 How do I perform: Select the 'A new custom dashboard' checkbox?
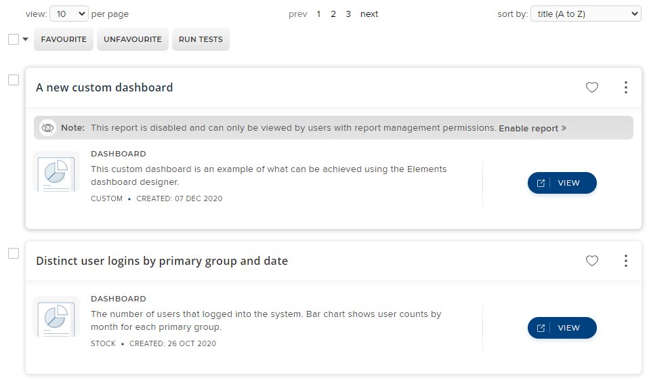point(14,80)
